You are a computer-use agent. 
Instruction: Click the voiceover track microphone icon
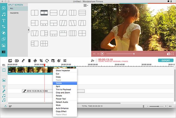4,91
